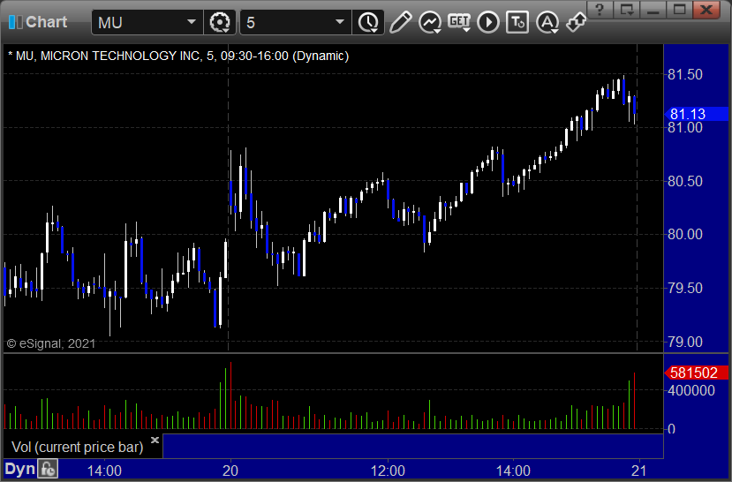Click the 80.00 price axis label
This screenshot has height=482, width=732.
685,234
